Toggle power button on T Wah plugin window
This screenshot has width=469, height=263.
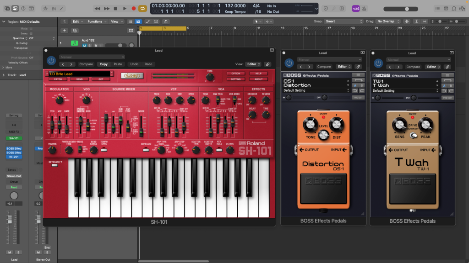[x=378, y=63]
